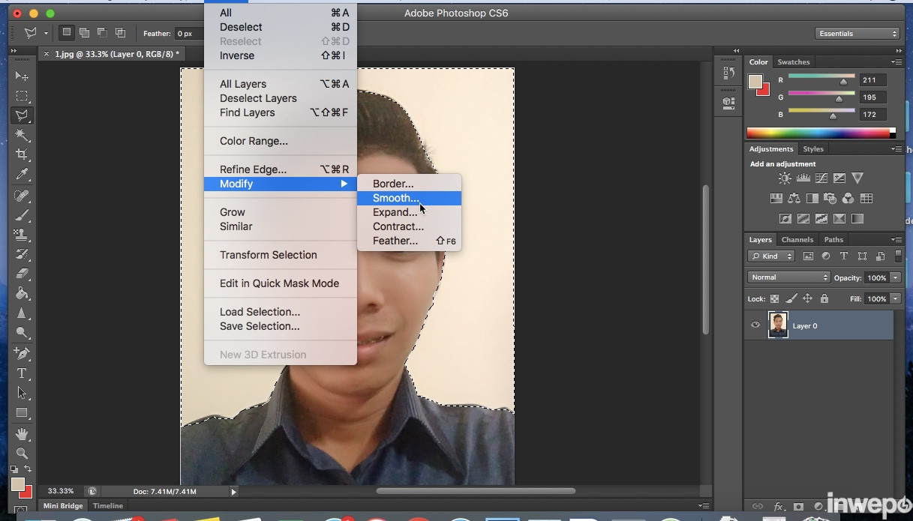
Task: Open the Essentials workspace dropdown
Action: point(857,33)
